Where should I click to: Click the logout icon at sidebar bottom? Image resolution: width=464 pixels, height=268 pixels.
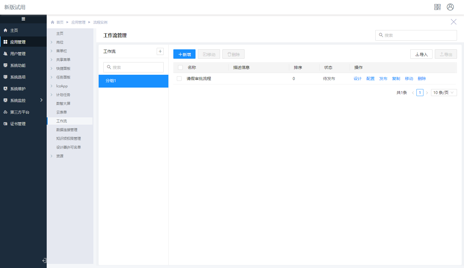coord(44,260)
